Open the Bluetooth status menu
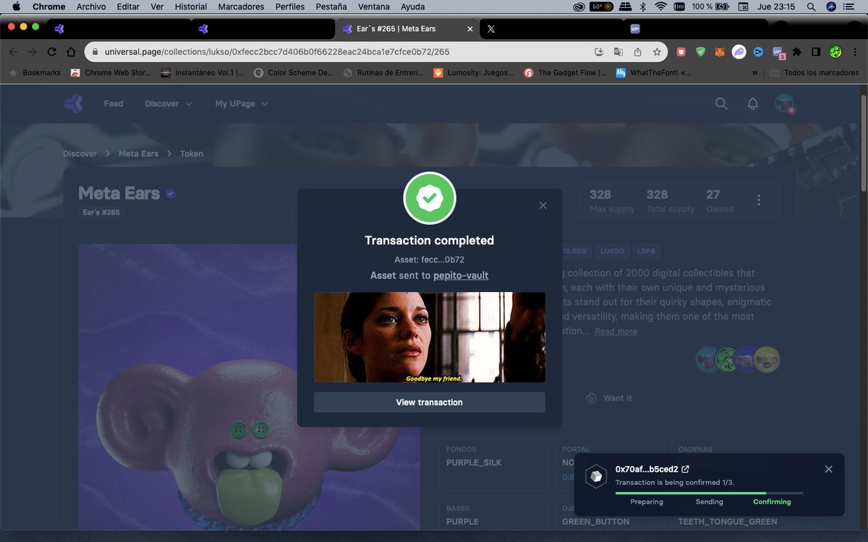 pos(642,7)
